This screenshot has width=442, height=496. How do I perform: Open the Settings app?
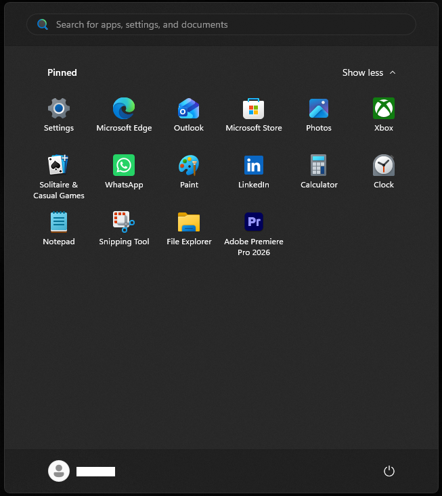click(x=59, y=115)
